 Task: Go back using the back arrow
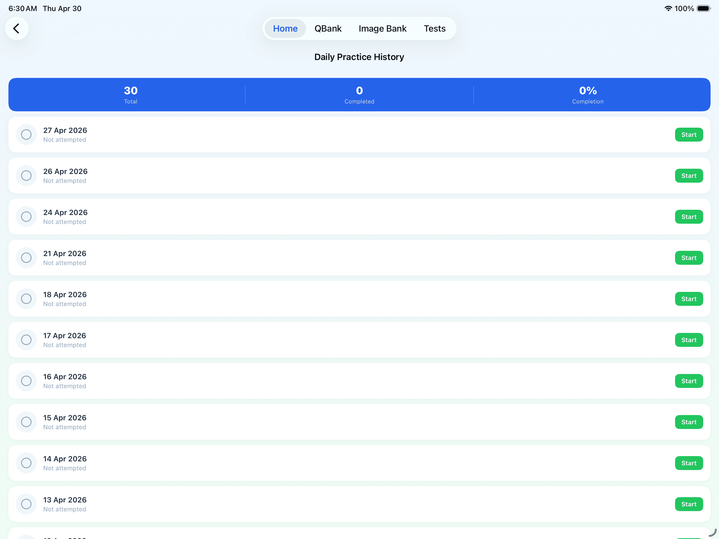pos(17,29)
